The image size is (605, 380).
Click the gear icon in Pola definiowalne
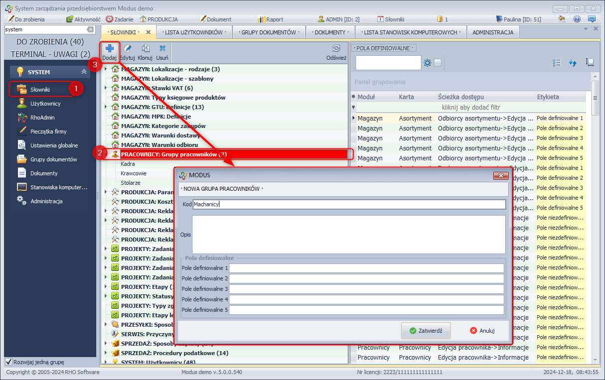coord(427,63)
